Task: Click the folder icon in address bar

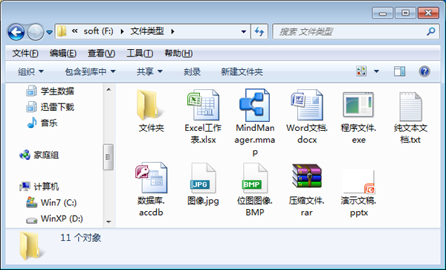Action: point(62,31)
